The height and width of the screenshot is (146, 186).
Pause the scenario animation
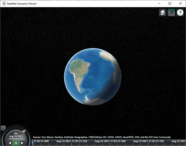point(16,143)
